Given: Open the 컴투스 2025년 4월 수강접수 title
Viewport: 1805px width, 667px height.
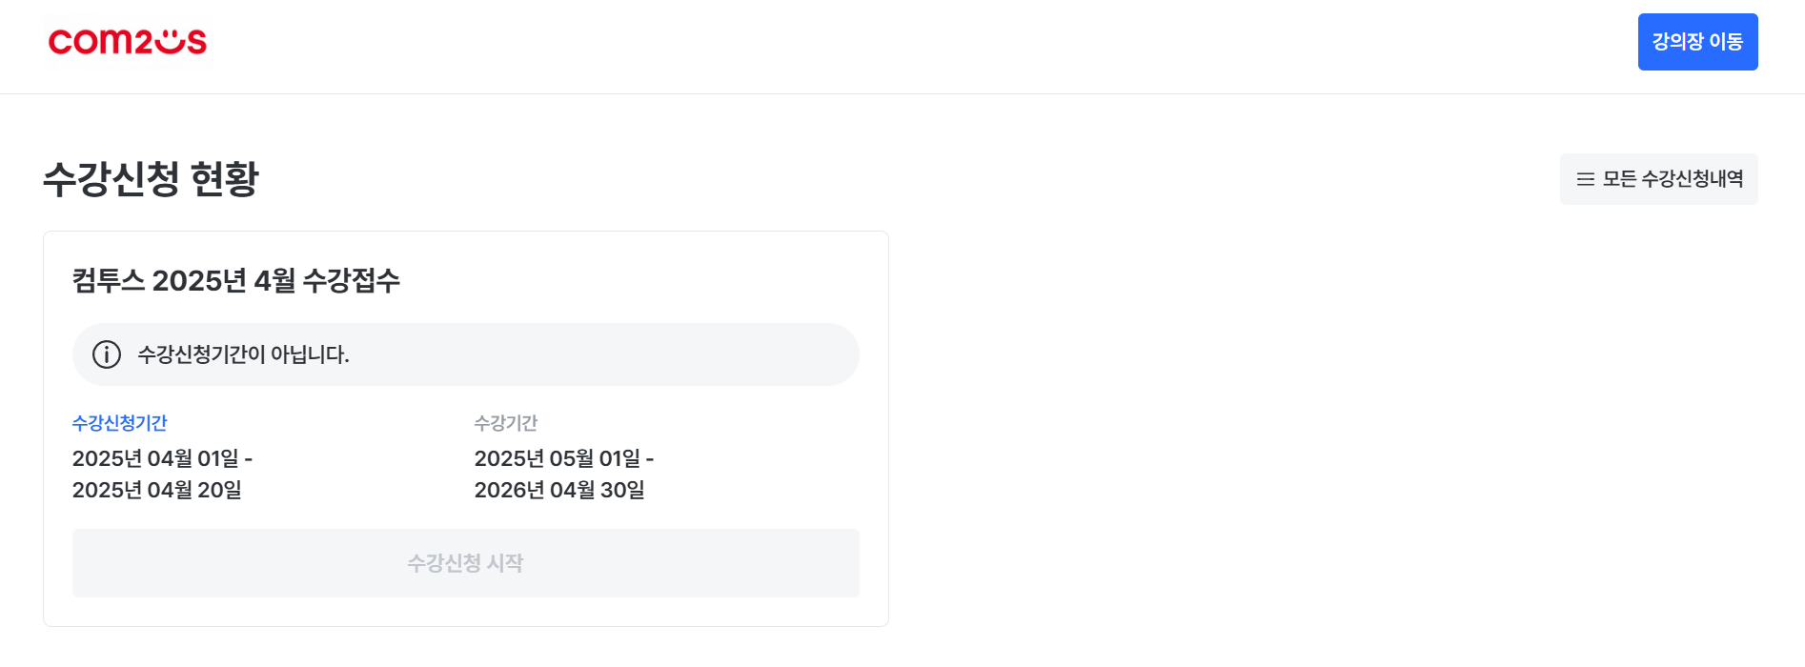Looking at the screenshot, I should pyautogui.click(x=236, y=280).
